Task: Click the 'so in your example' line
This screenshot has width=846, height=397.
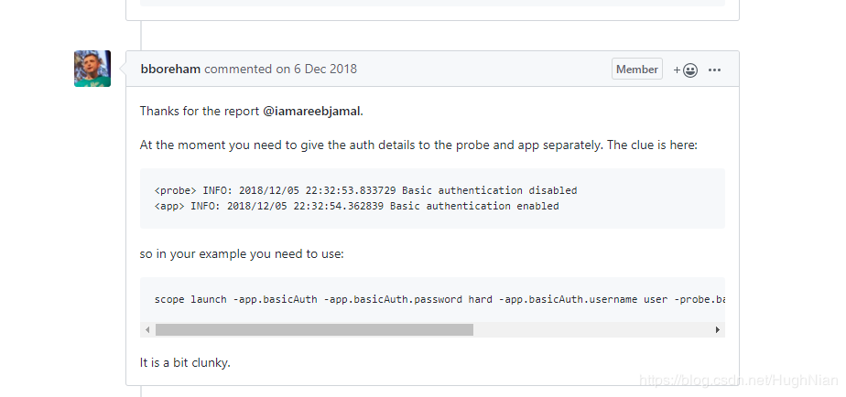Action: (x=242, y=253)
